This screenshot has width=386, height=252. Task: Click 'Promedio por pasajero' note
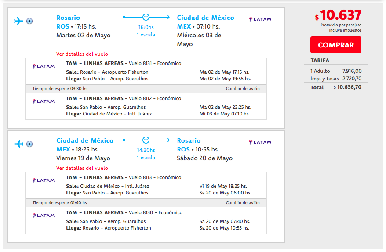[341, 25]
